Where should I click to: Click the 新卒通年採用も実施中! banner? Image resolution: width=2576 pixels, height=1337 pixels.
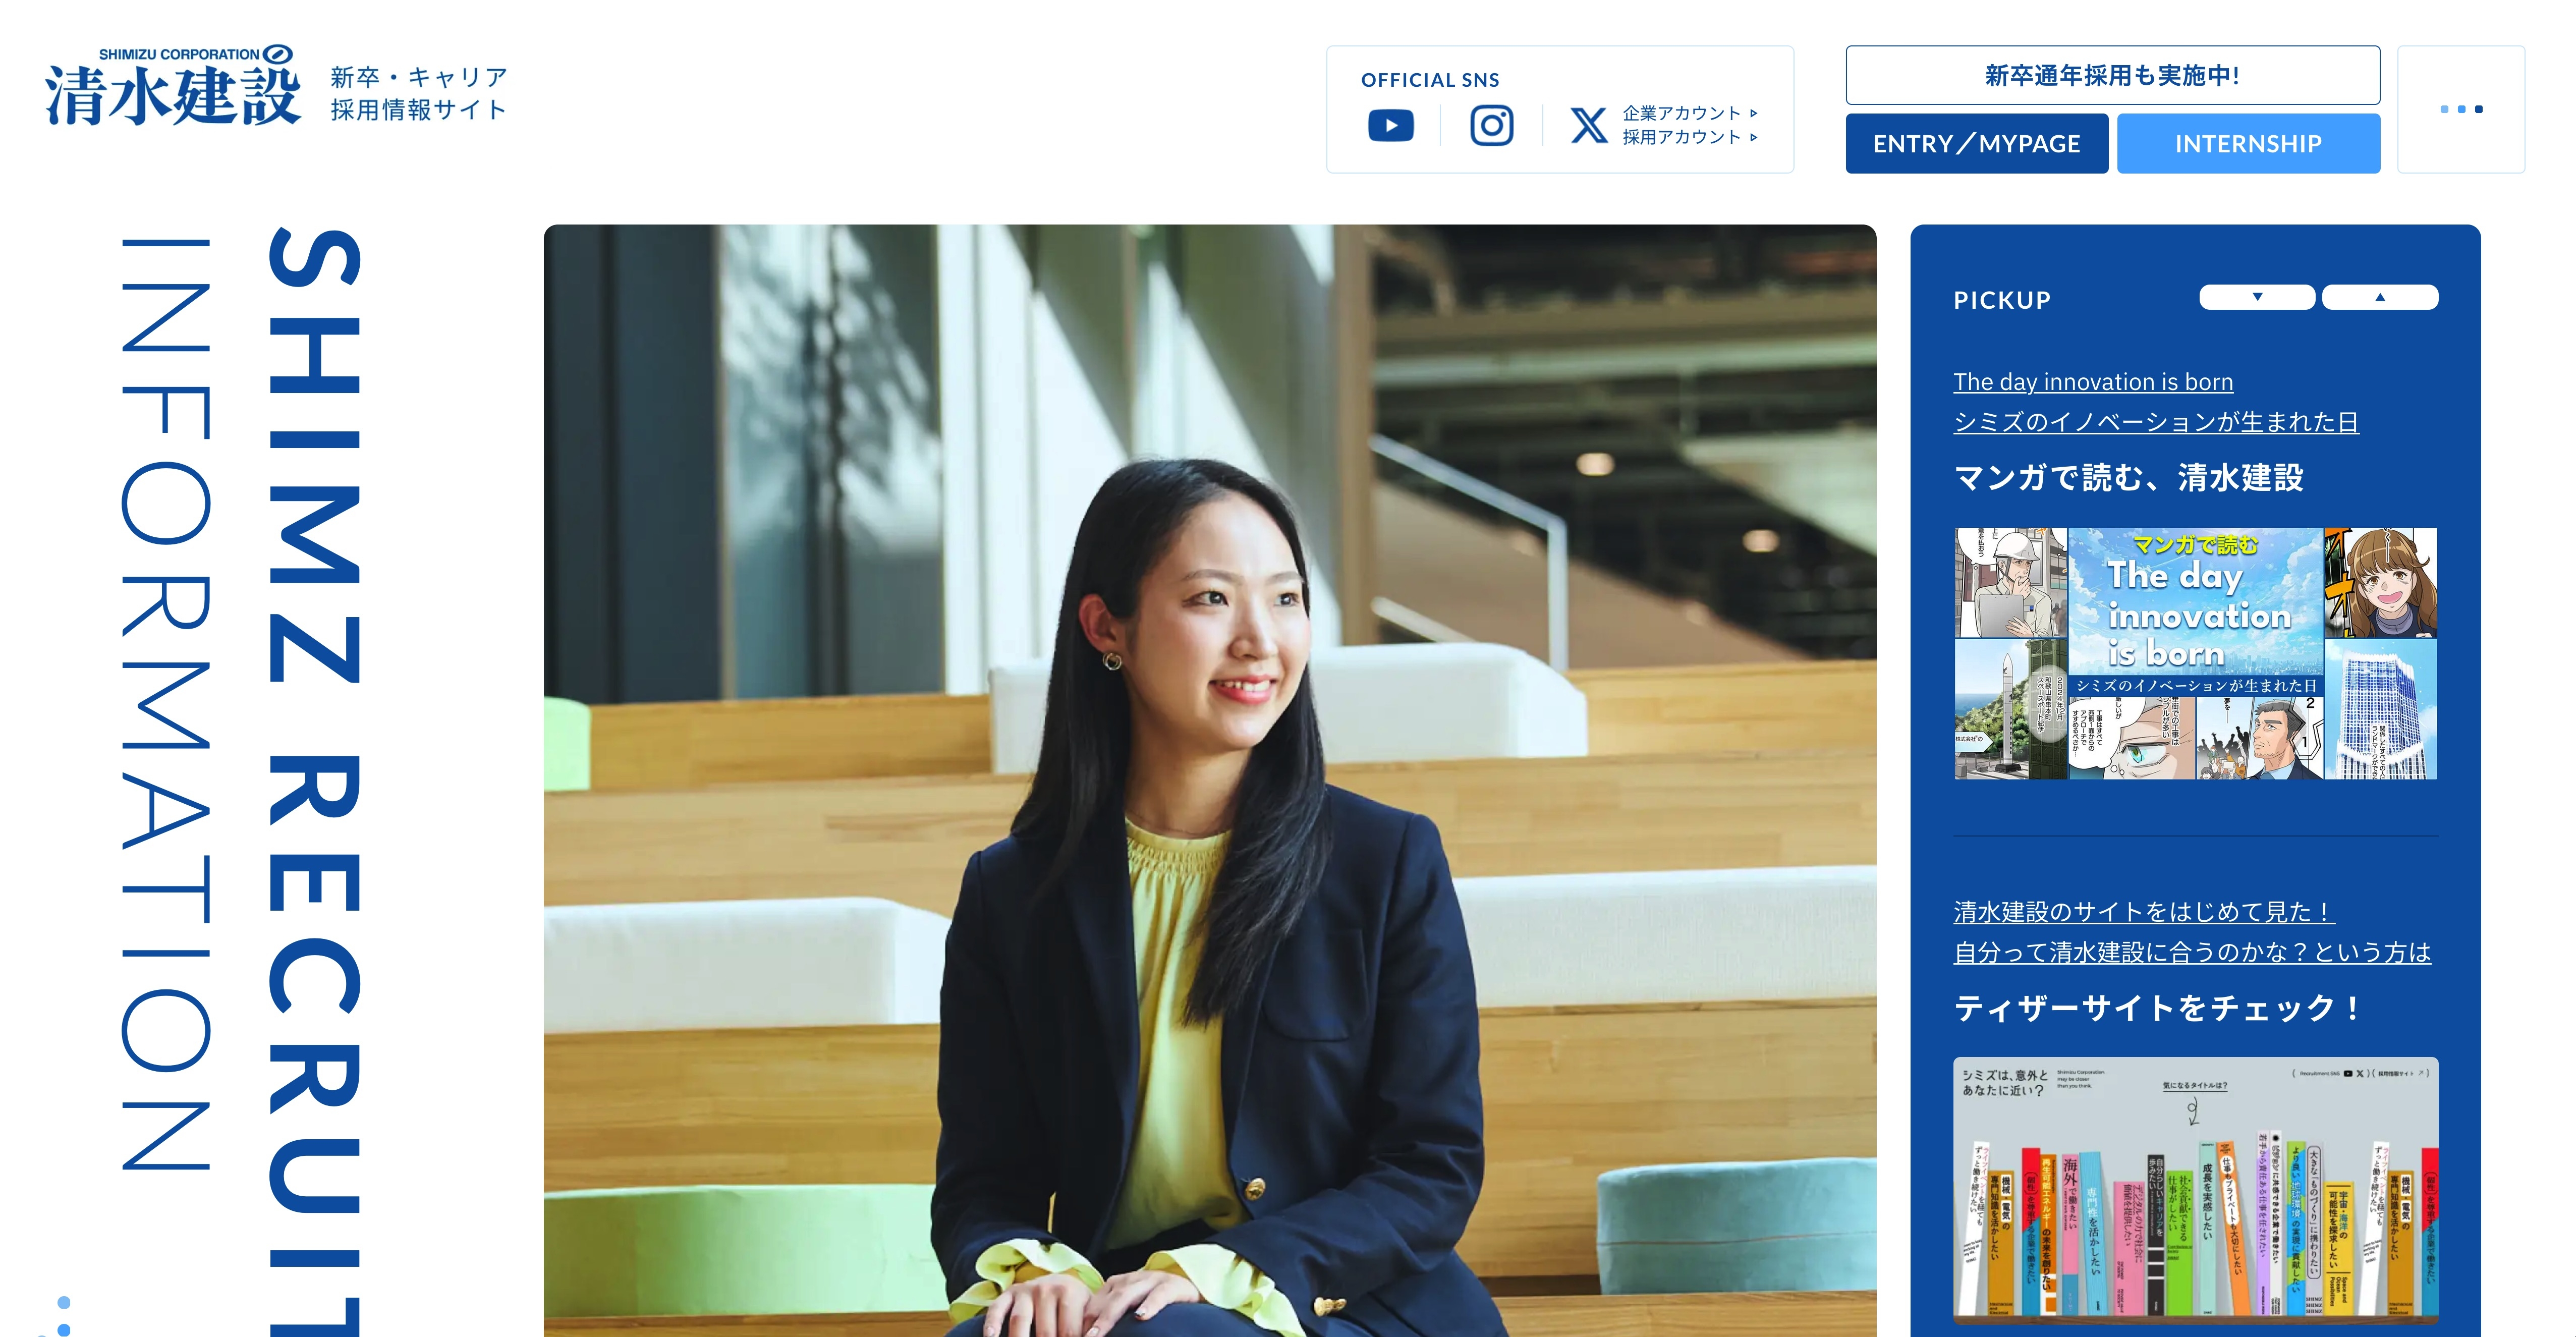pos(2112,75)
